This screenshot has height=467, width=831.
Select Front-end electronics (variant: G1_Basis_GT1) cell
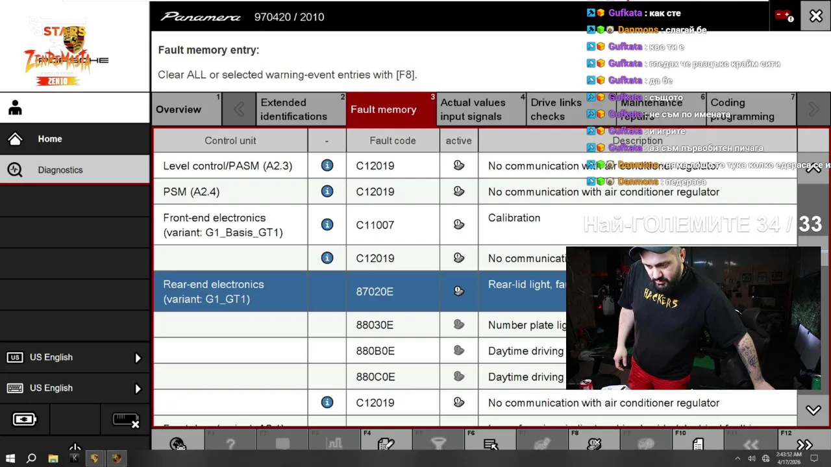pos(230,224)
